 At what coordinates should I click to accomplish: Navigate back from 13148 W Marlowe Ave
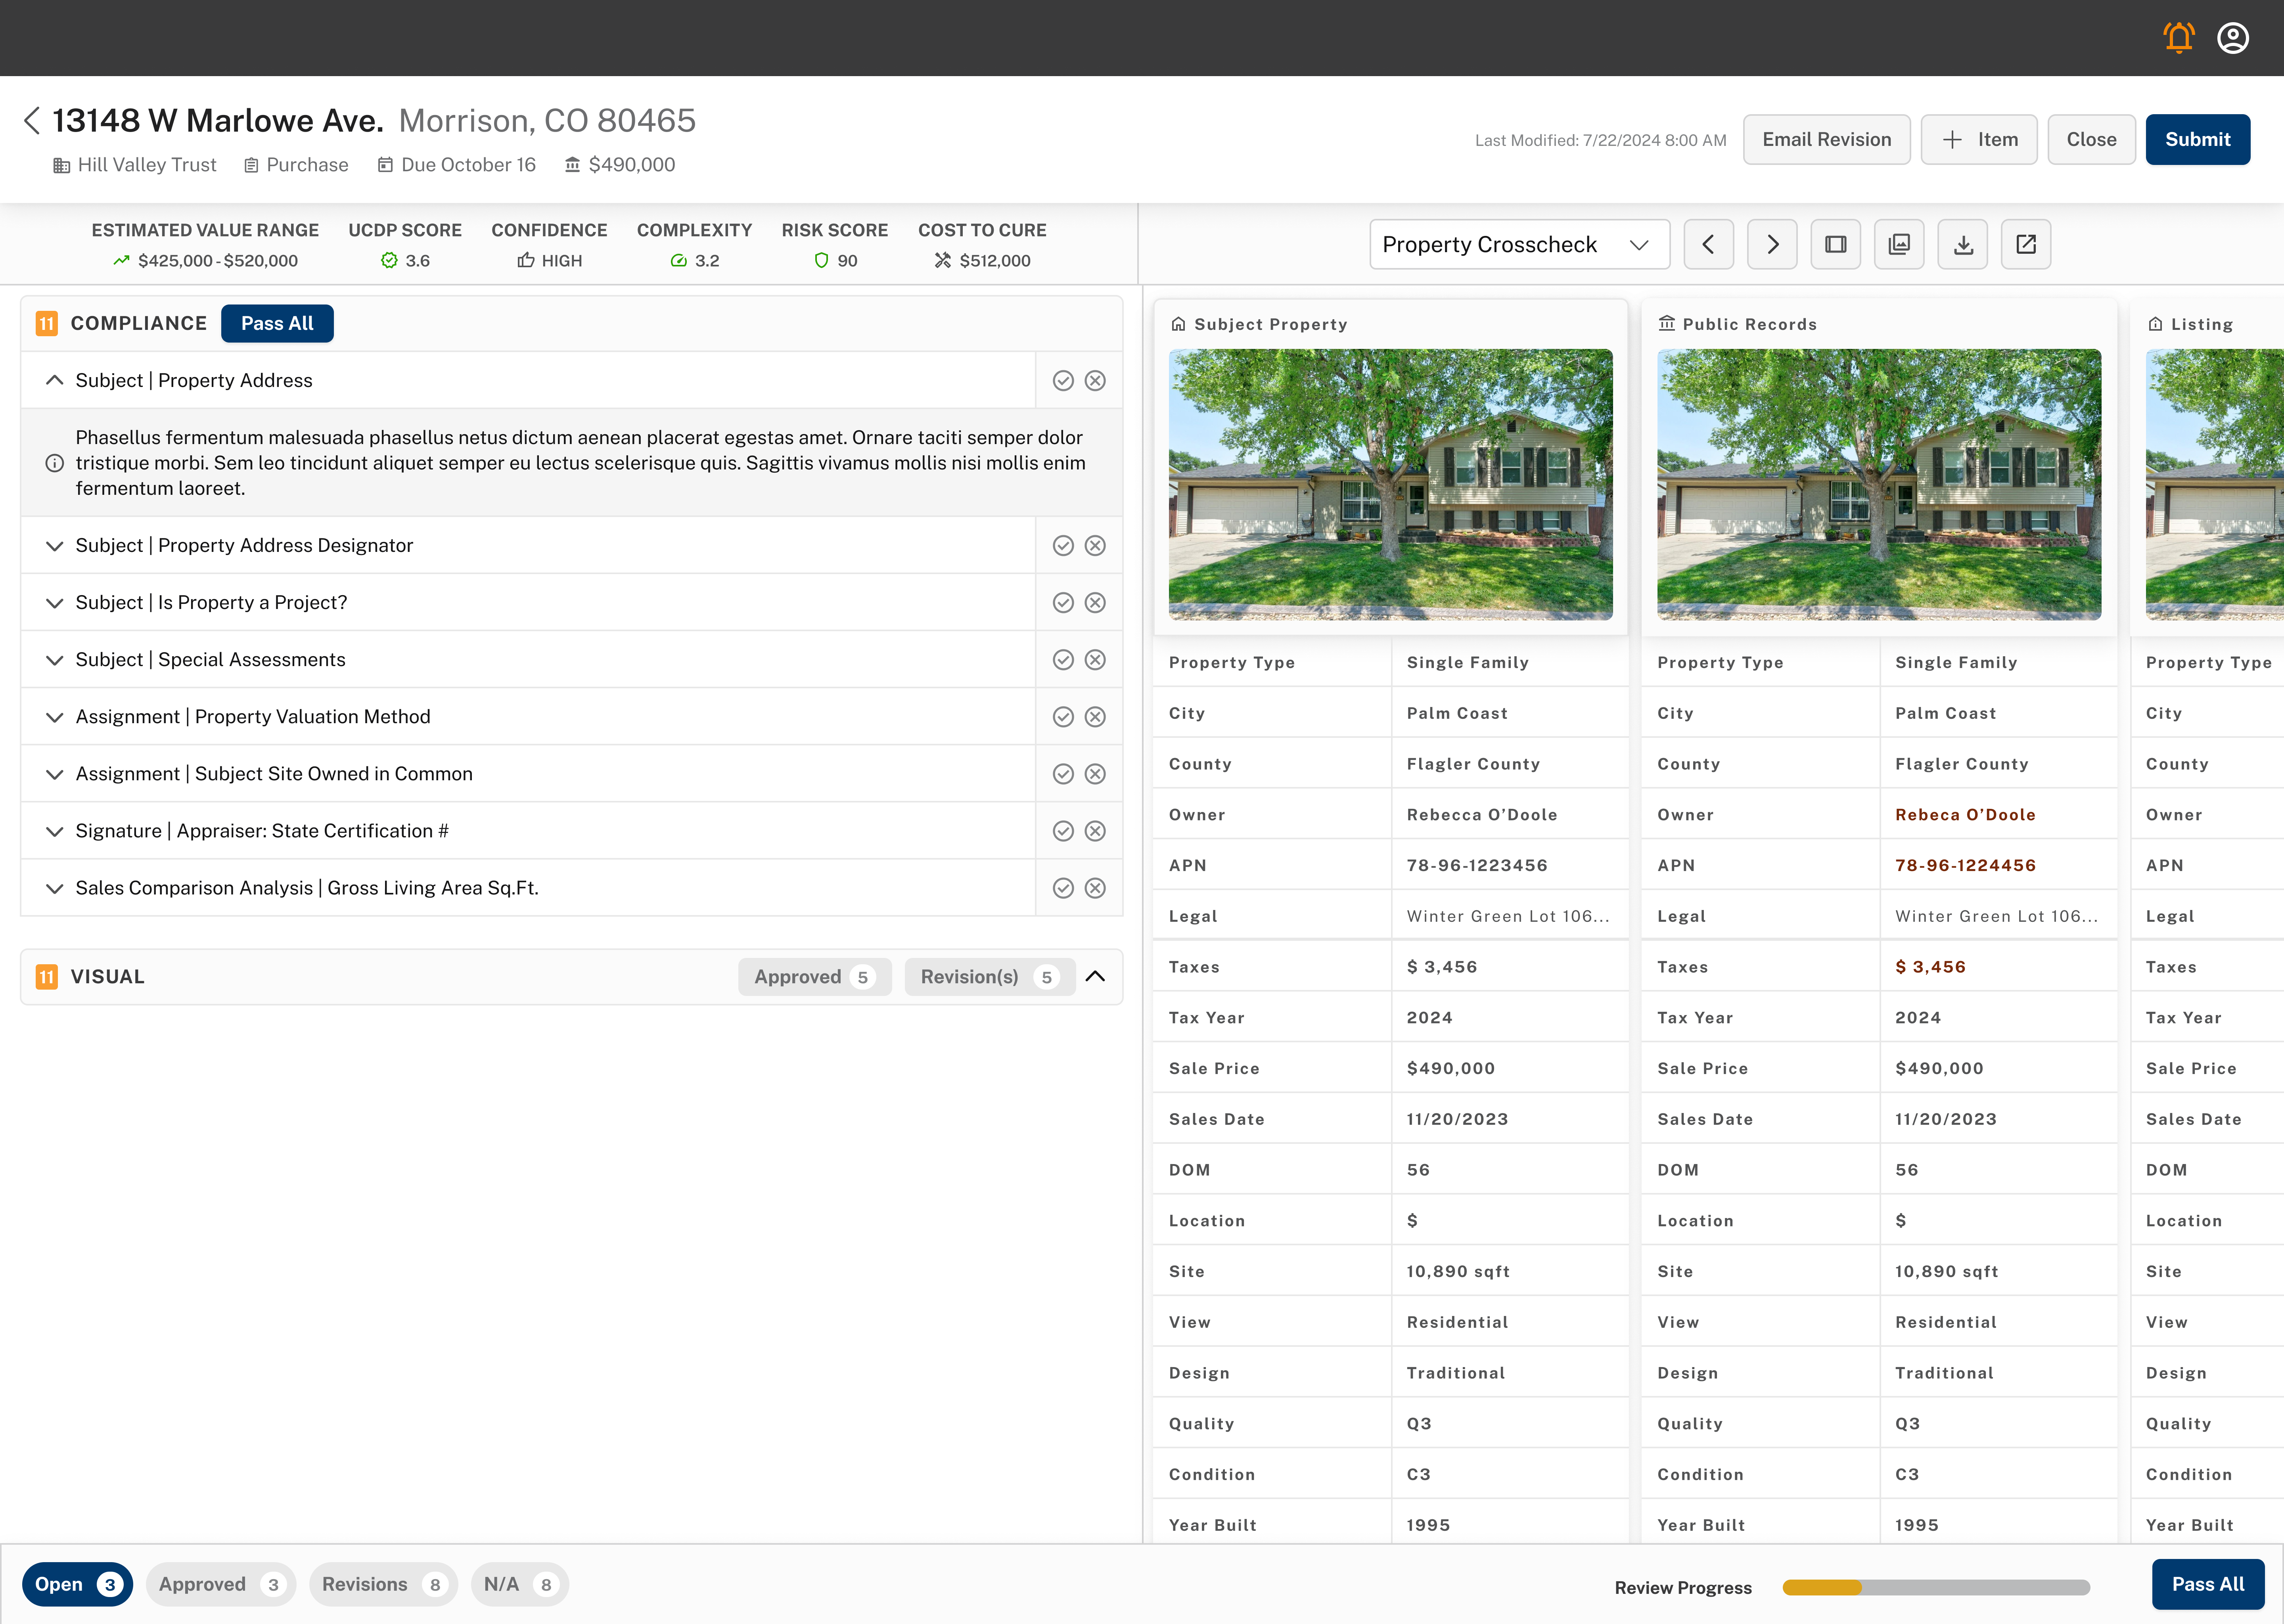click(x=32, y=120)
